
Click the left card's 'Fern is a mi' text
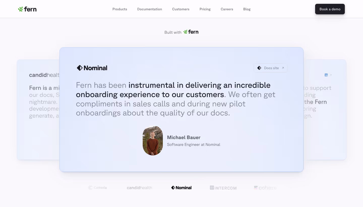[44, 88]
